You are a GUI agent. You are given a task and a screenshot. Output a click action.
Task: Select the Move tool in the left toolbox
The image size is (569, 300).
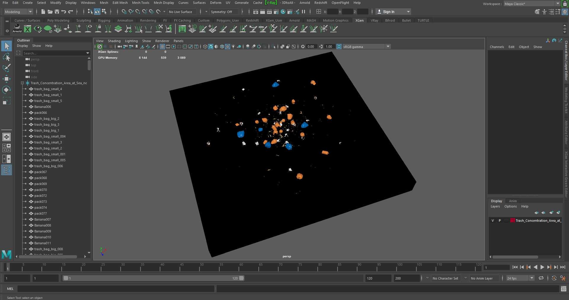(7, 79)
